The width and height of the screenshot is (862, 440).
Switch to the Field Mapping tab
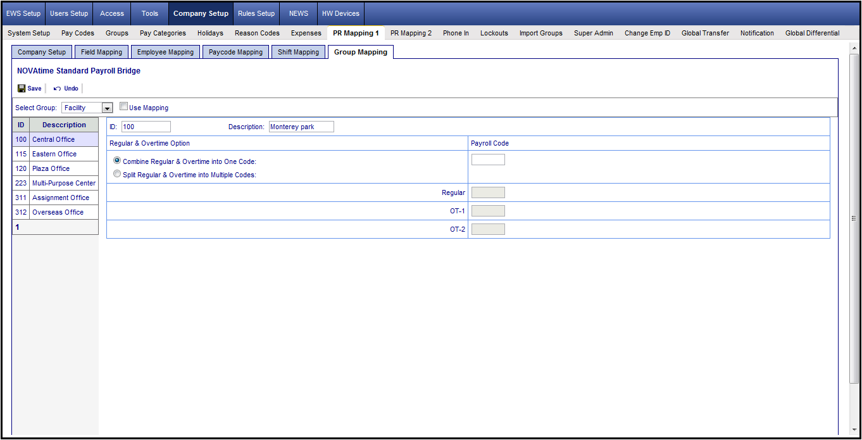click(101, 52)
